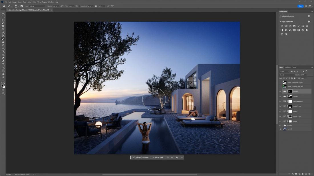Screen dimensions: 314x176
Task: Click Subtract from mask button
Action: coord(141,157)
